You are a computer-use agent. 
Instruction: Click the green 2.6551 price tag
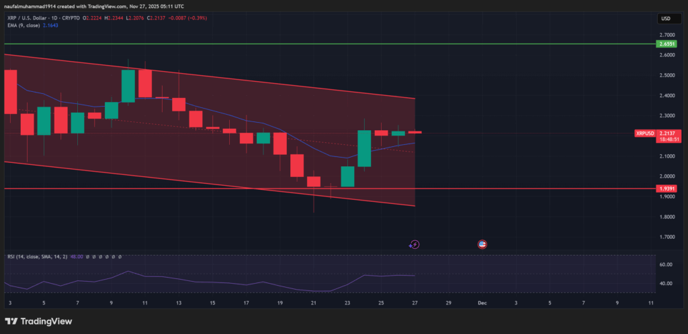pos(666,44)
